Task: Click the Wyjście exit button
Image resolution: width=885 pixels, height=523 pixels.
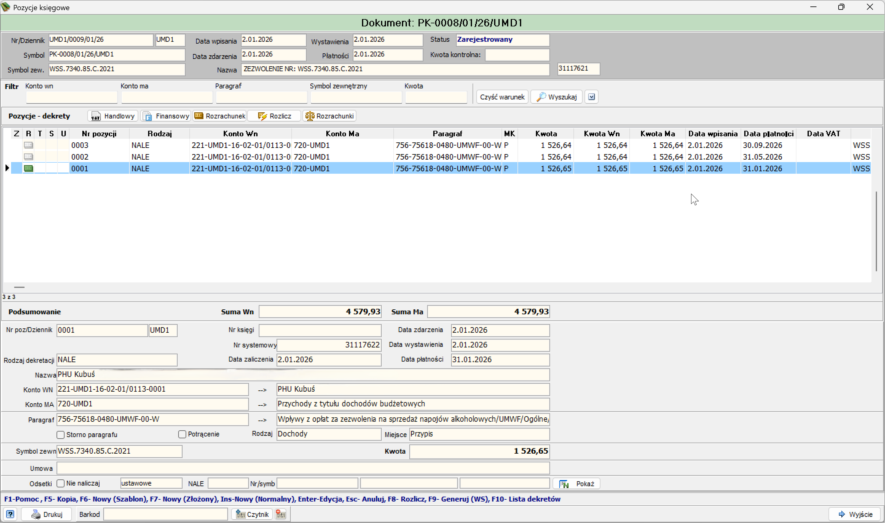Action: click(855, 514)
